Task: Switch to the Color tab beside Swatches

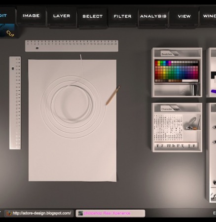Action: pos(176,54)
